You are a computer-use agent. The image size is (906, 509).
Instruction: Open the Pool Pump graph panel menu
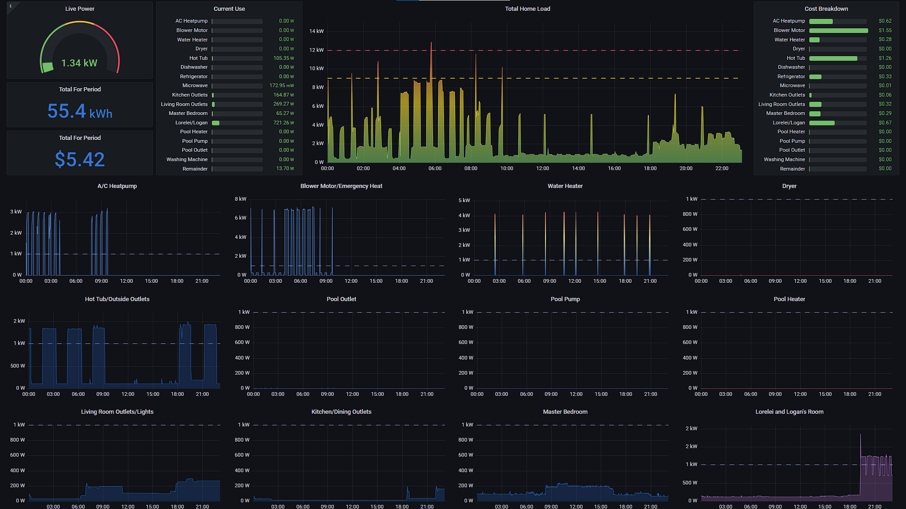pos(565,299)
